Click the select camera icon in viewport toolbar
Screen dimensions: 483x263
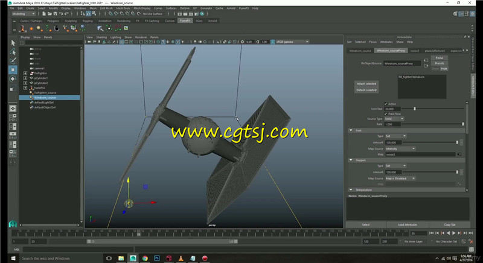89,42
